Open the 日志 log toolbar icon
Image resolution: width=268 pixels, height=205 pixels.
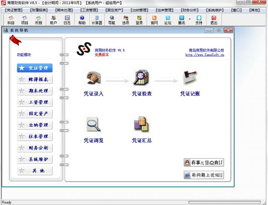[x=67, y=20]
